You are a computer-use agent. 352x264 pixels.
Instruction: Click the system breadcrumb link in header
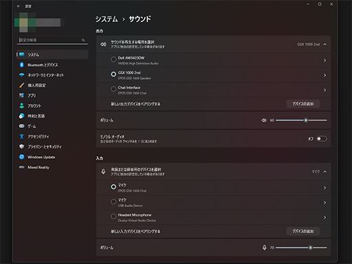click(x=107, y=19)
